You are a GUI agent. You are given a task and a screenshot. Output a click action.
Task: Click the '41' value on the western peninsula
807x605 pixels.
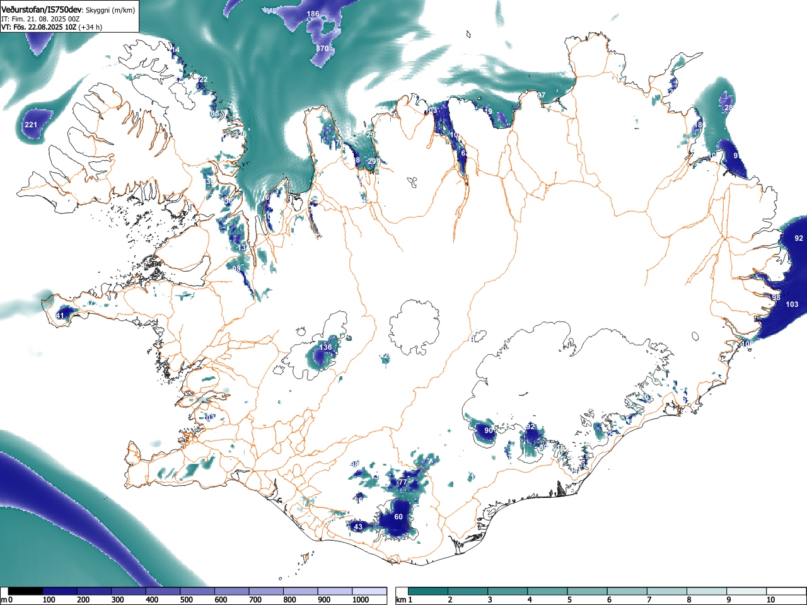pos(61,316)
